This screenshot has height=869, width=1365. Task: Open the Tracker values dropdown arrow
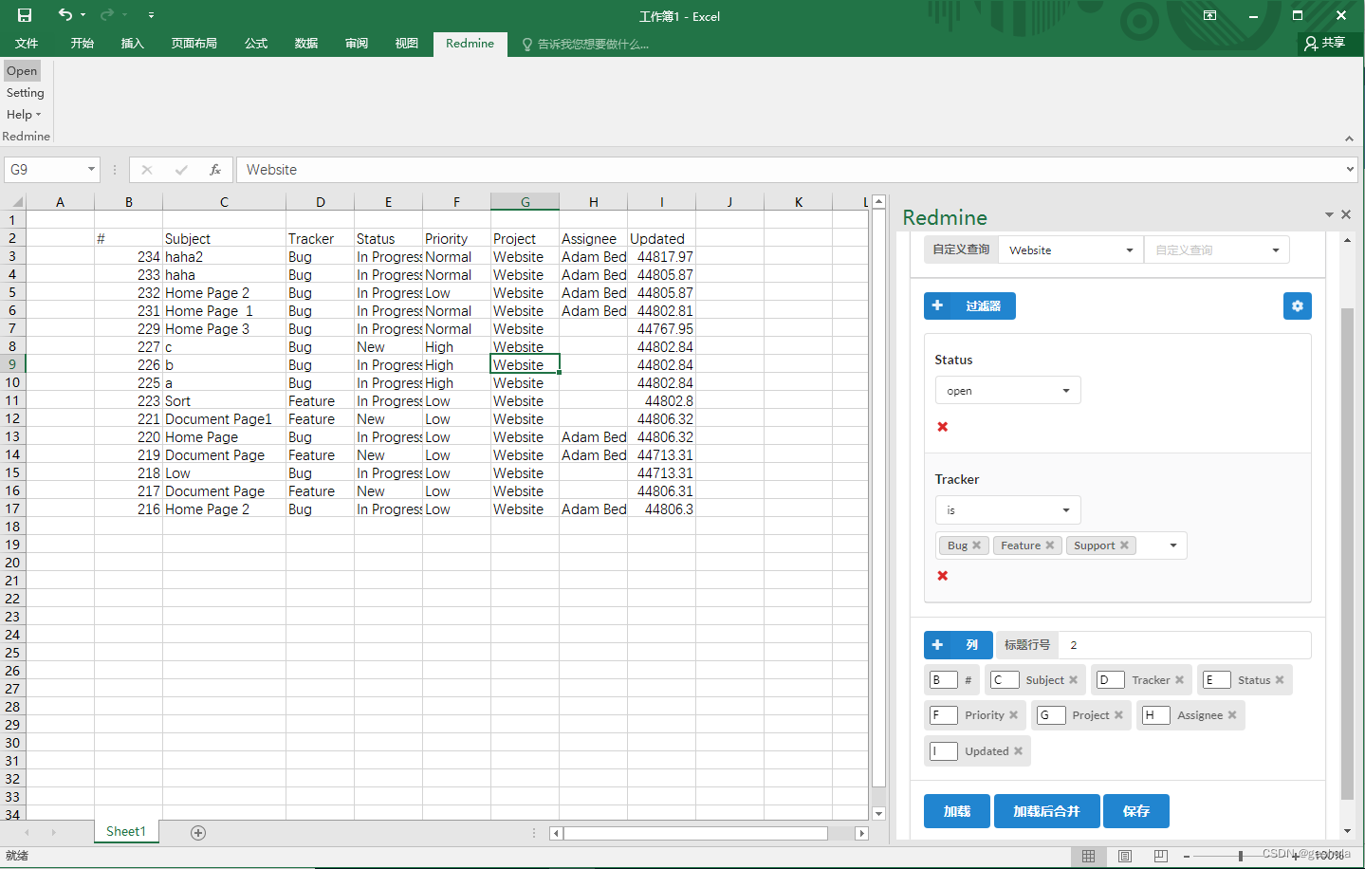(x=1173, y=545)
